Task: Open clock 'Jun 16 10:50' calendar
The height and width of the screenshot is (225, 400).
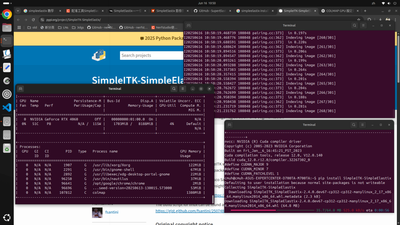Action: click(207, 3)
